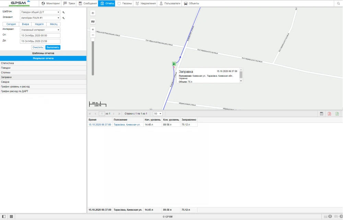Click wrench icon next to Элемент

(63, 18)
